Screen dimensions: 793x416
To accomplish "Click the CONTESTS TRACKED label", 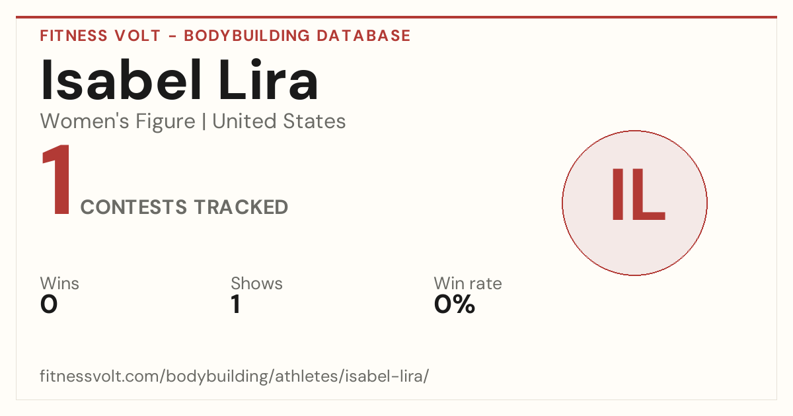I will tap(184, 207).
